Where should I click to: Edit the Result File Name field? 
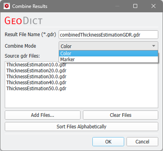[108, 35]
